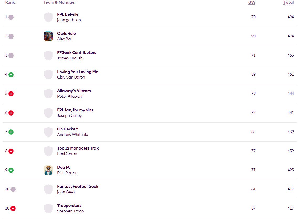Image resolution: width=301 pixels, height=219 pixels.
Task: Open the Top 12 Managers Trak team
Action: pos(78,148)
